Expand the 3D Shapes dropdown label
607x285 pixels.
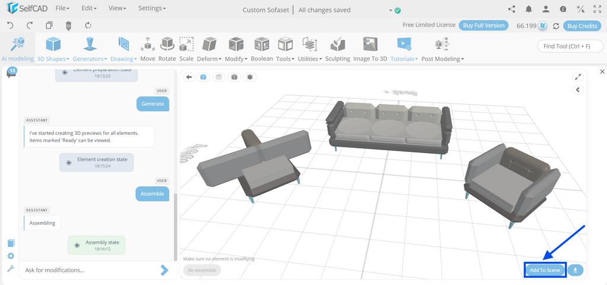click(53, 59)
